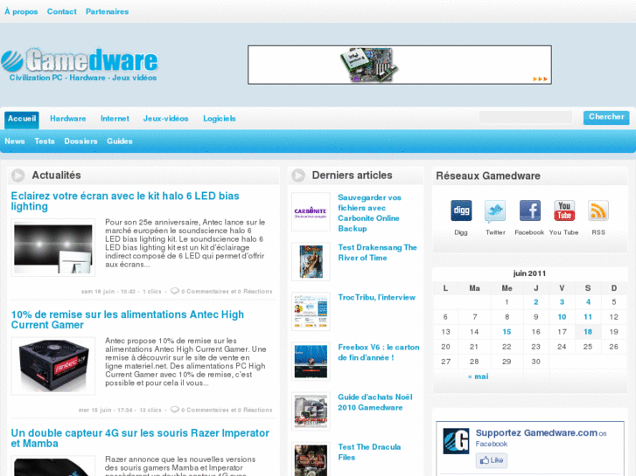
Task: Click the 'sam 18 juin - 10:42' date text
Action: pos(108,291)
